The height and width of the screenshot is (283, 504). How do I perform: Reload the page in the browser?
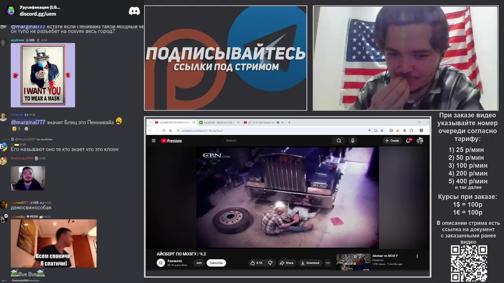pyautogui.click(x=163, y=130)
